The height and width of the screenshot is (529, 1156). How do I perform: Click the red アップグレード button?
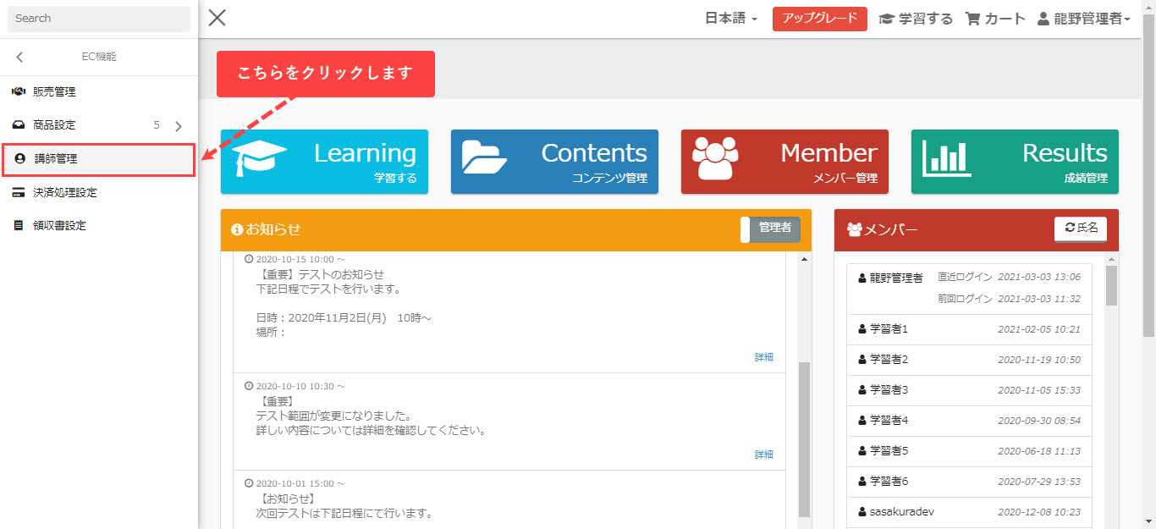click(x=819, y=19)
